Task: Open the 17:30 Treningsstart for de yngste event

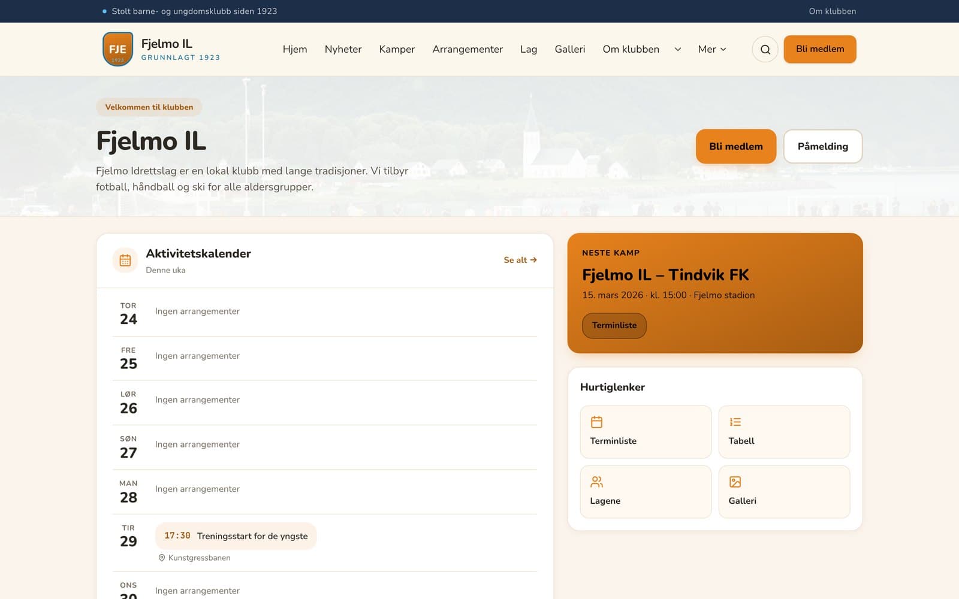Action: (236, 536)
